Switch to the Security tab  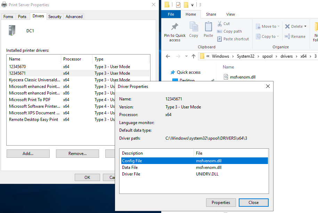tap(55, 17)
